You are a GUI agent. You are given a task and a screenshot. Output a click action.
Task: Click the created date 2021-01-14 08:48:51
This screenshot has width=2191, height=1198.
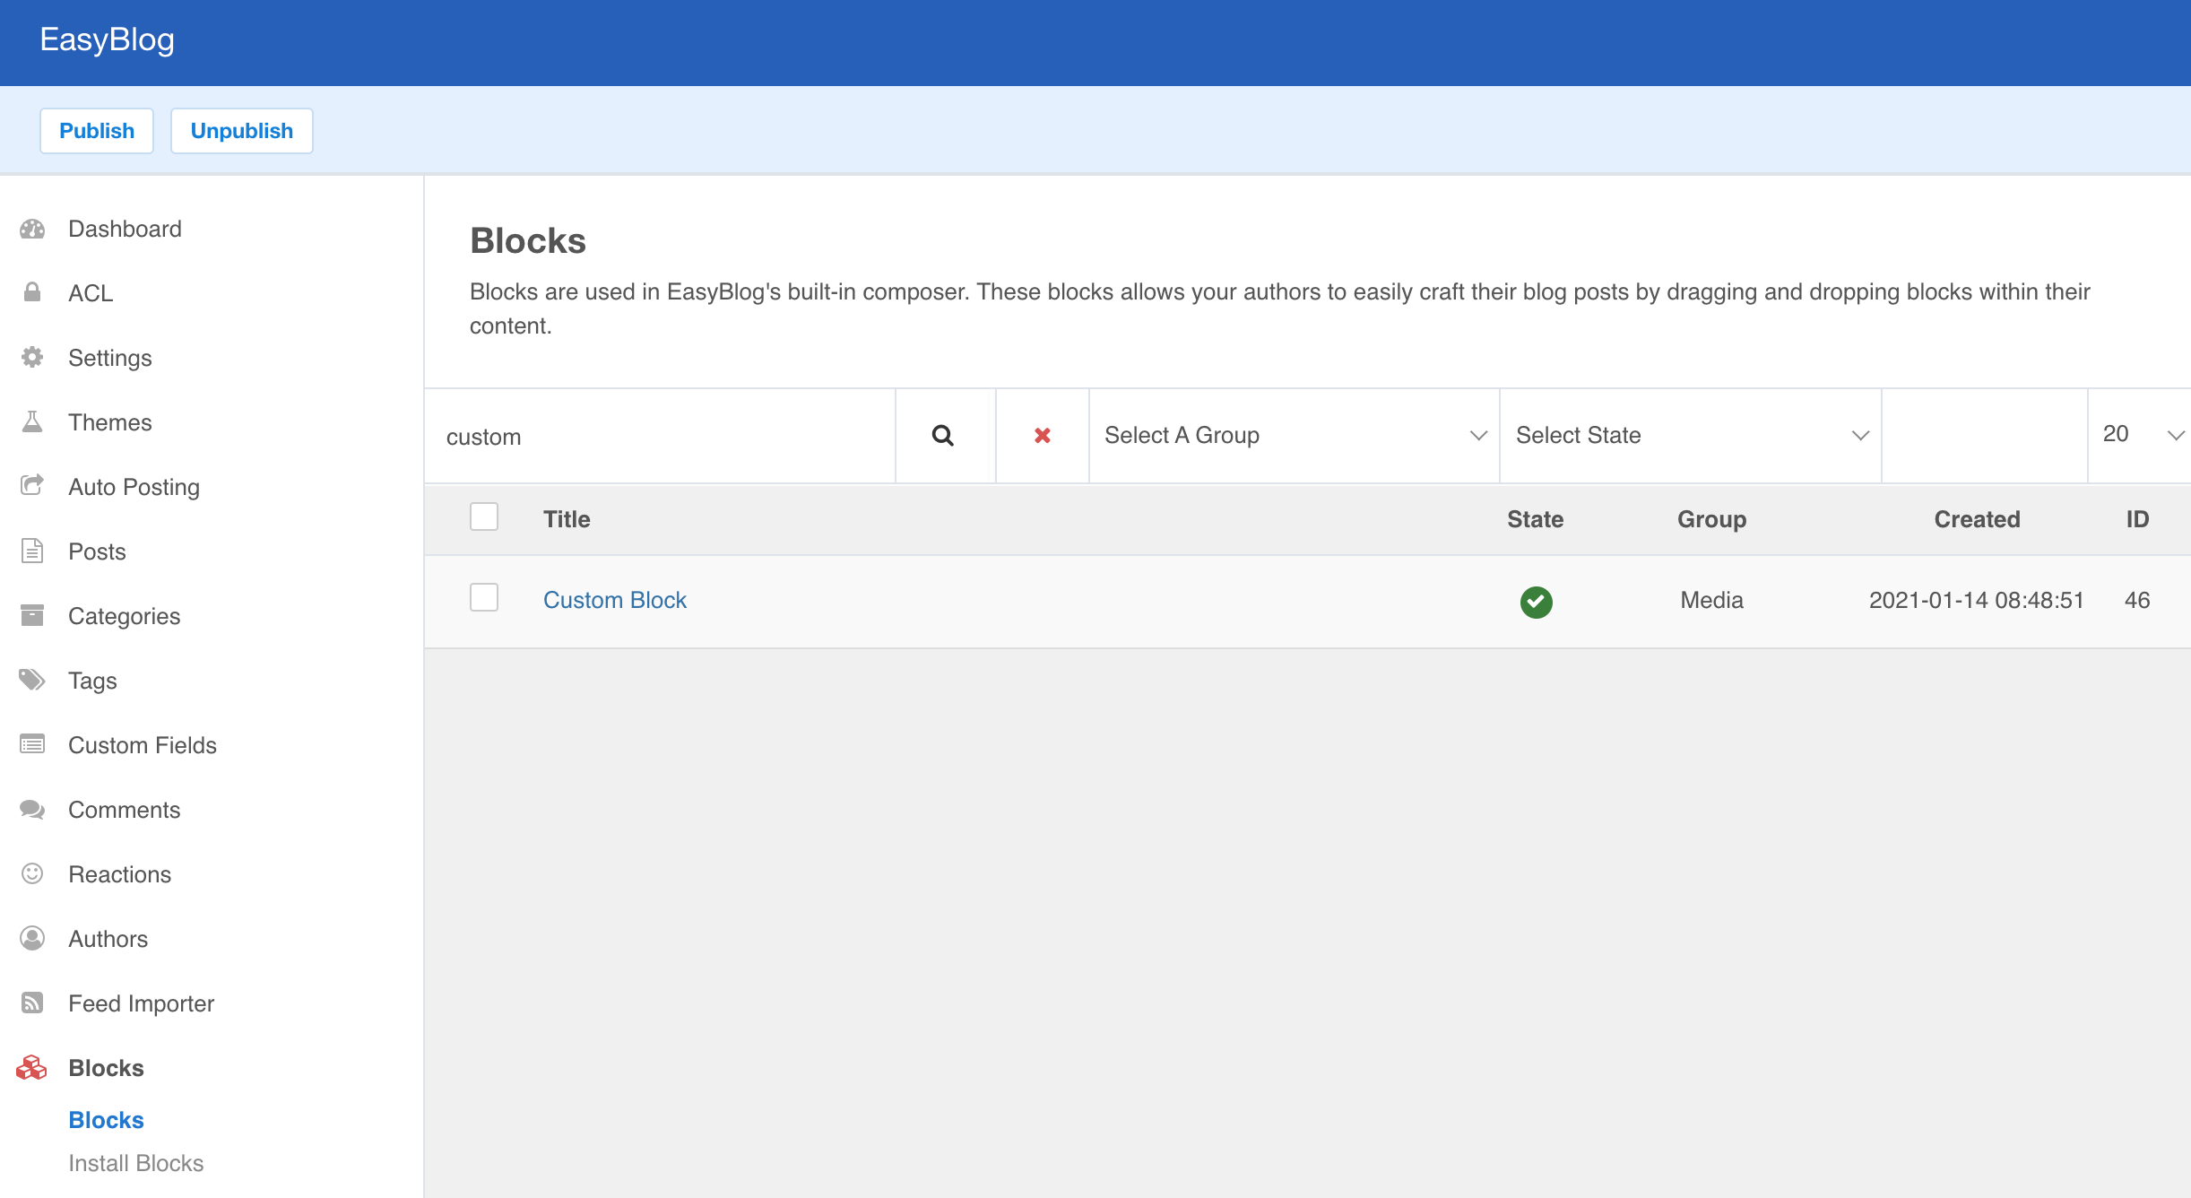[1977, 600]
